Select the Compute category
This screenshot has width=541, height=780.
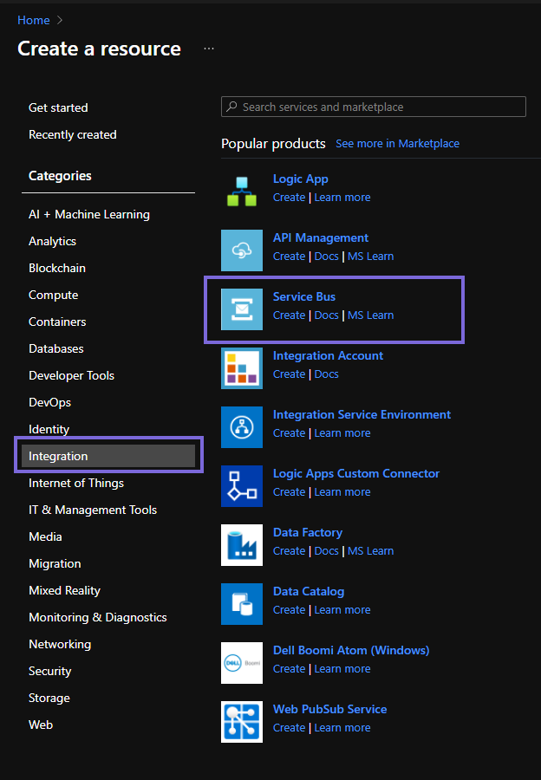pyautogui.click(x=53, y=295)
